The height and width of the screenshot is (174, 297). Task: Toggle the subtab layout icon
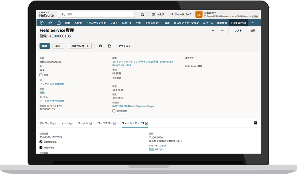pos(255,123)
